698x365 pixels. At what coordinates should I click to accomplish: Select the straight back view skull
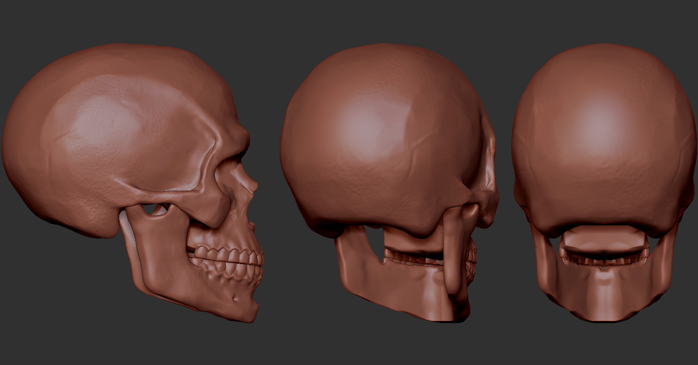(x=604, y=183)
